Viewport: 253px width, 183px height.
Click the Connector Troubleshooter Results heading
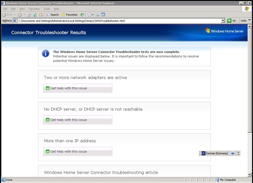click(49, 32)
